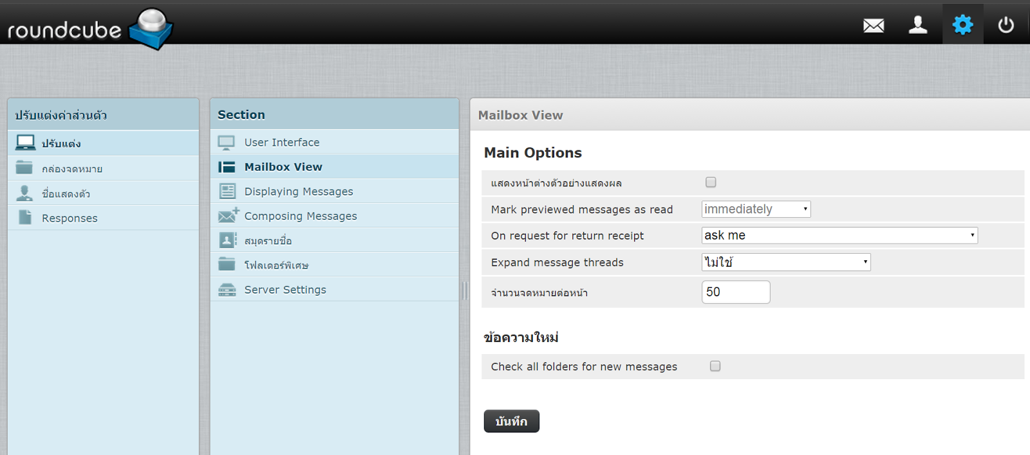Click the messages per page field
The height and width of the screenshot is (455, 1030).
735,292
